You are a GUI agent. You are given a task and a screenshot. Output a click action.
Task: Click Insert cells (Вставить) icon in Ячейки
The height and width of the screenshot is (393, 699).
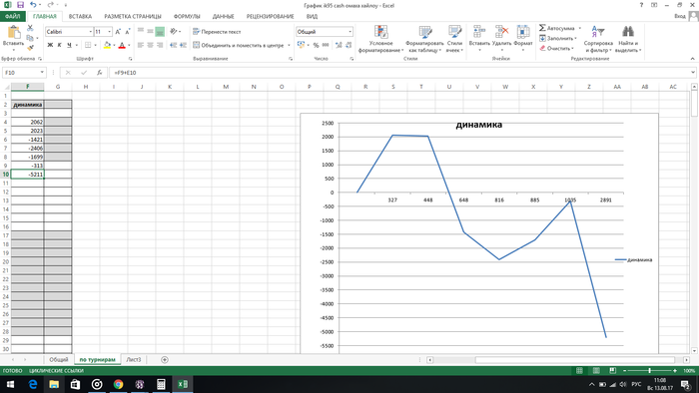click(x=479, y=32)
